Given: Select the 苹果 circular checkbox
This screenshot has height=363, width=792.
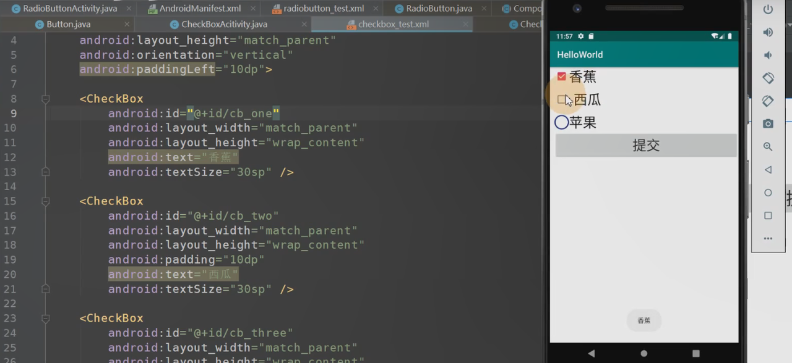Looking at the screenshot, I should (561, 122).
